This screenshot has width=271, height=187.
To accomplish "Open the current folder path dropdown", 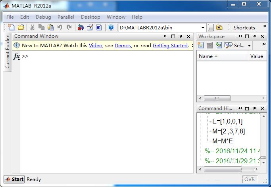I will 203,28.
